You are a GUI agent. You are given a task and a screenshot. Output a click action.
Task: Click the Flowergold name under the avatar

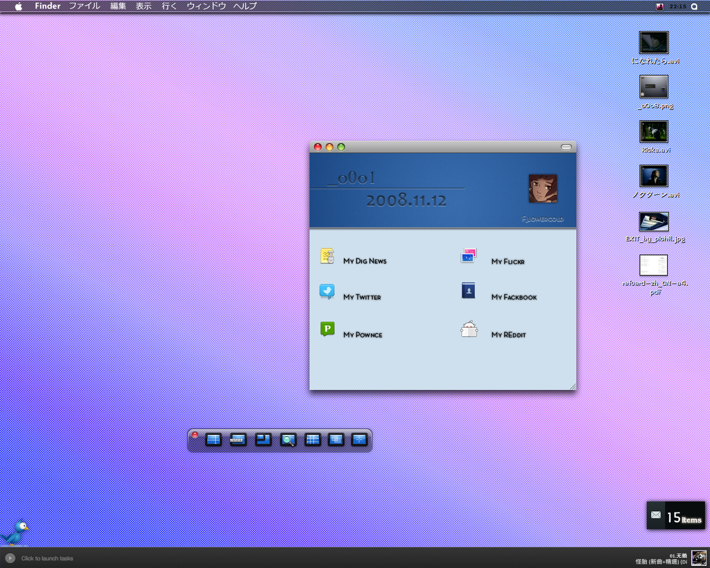542,219
